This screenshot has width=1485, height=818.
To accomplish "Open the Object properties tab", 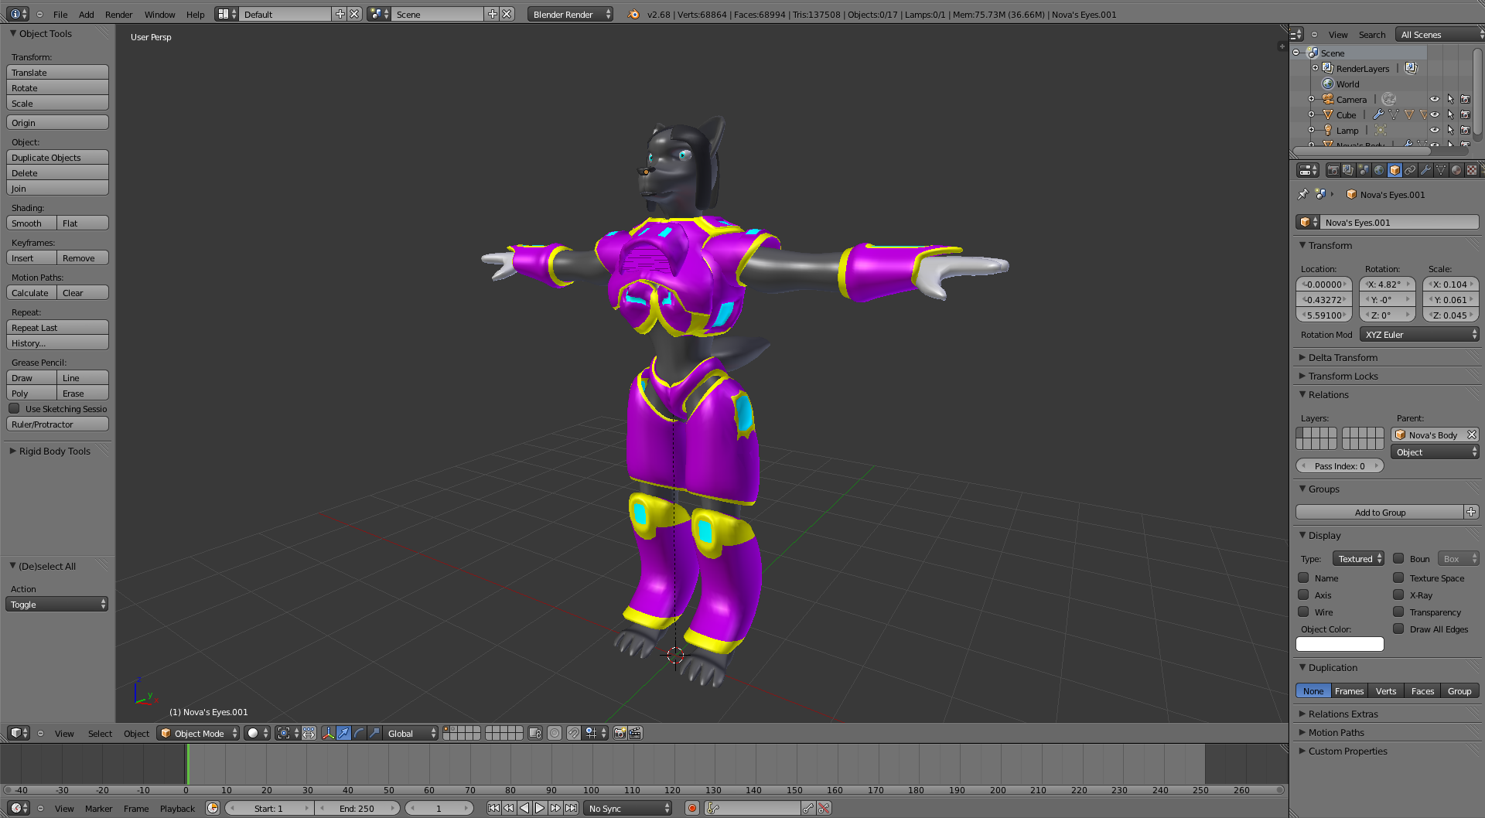I will pos(1395,170).
